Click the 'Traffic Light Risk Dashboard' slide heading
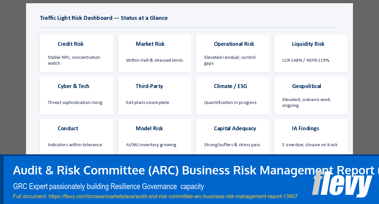Screen dimensions: 379x204 (x=104, y=18)
